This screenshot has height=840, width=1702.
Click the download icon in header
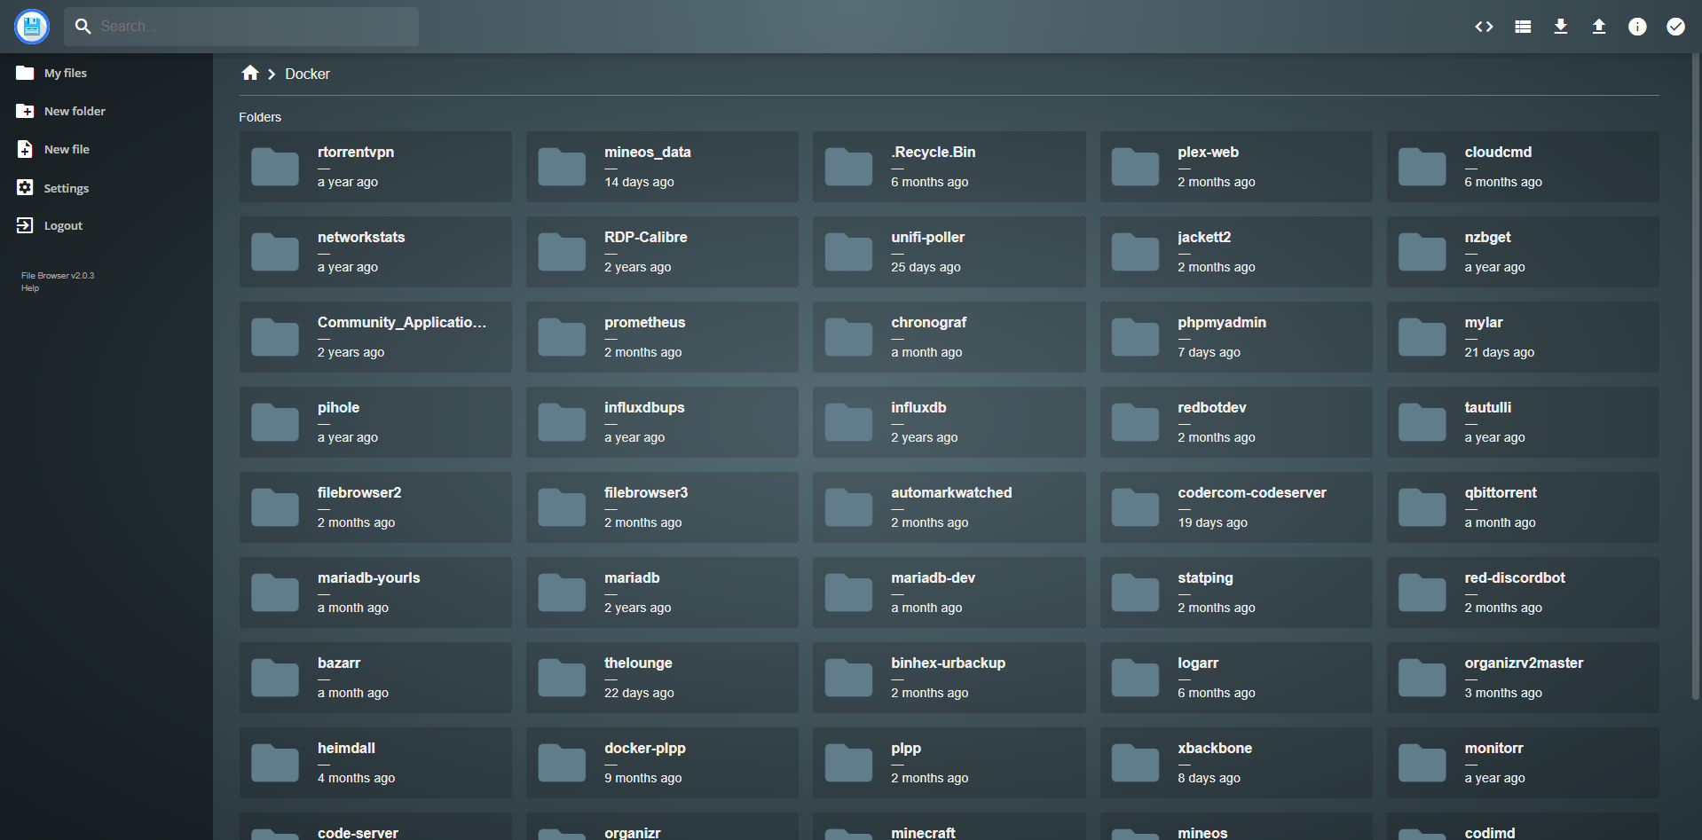1561,27
